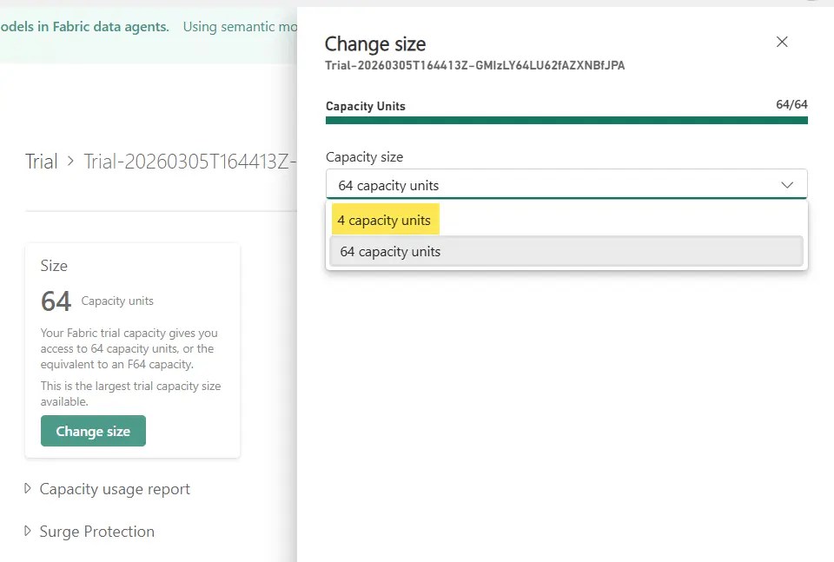Open the Capacity size dropdown

pyautogui.click(x=566, y=184)
